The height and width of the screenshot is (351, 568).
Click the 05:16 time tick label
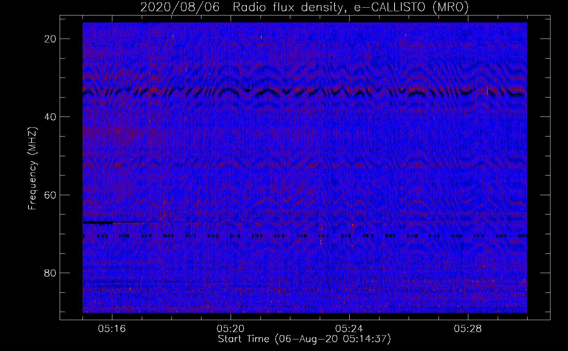(x=112, y=329)
